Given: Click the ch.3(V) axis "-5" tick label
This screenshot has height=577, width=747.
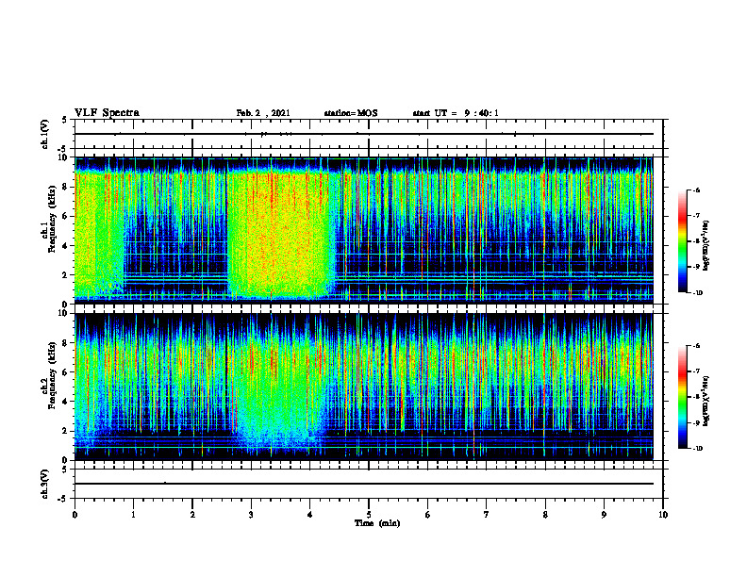Looking at the screenshot, I should coord(63,499).
